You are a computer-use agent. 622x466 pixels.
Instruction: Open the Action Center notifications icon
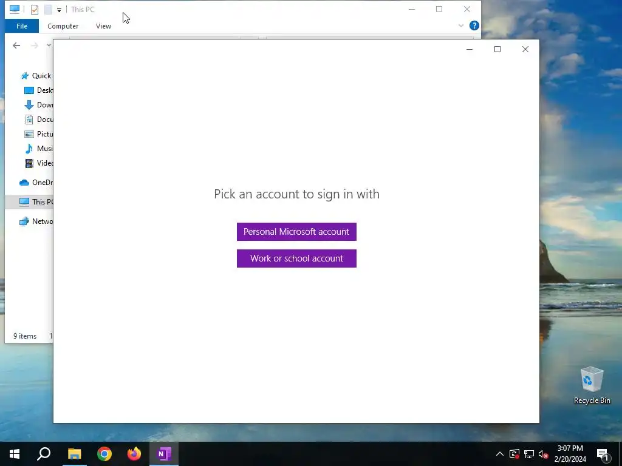pyautogui.click(x=603, y=454)
